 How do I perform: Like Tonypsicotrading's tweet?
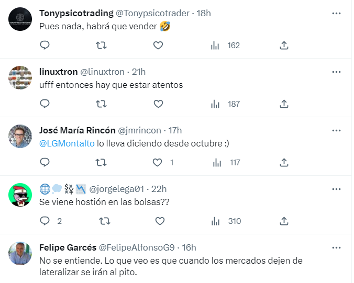coord(158,46)
